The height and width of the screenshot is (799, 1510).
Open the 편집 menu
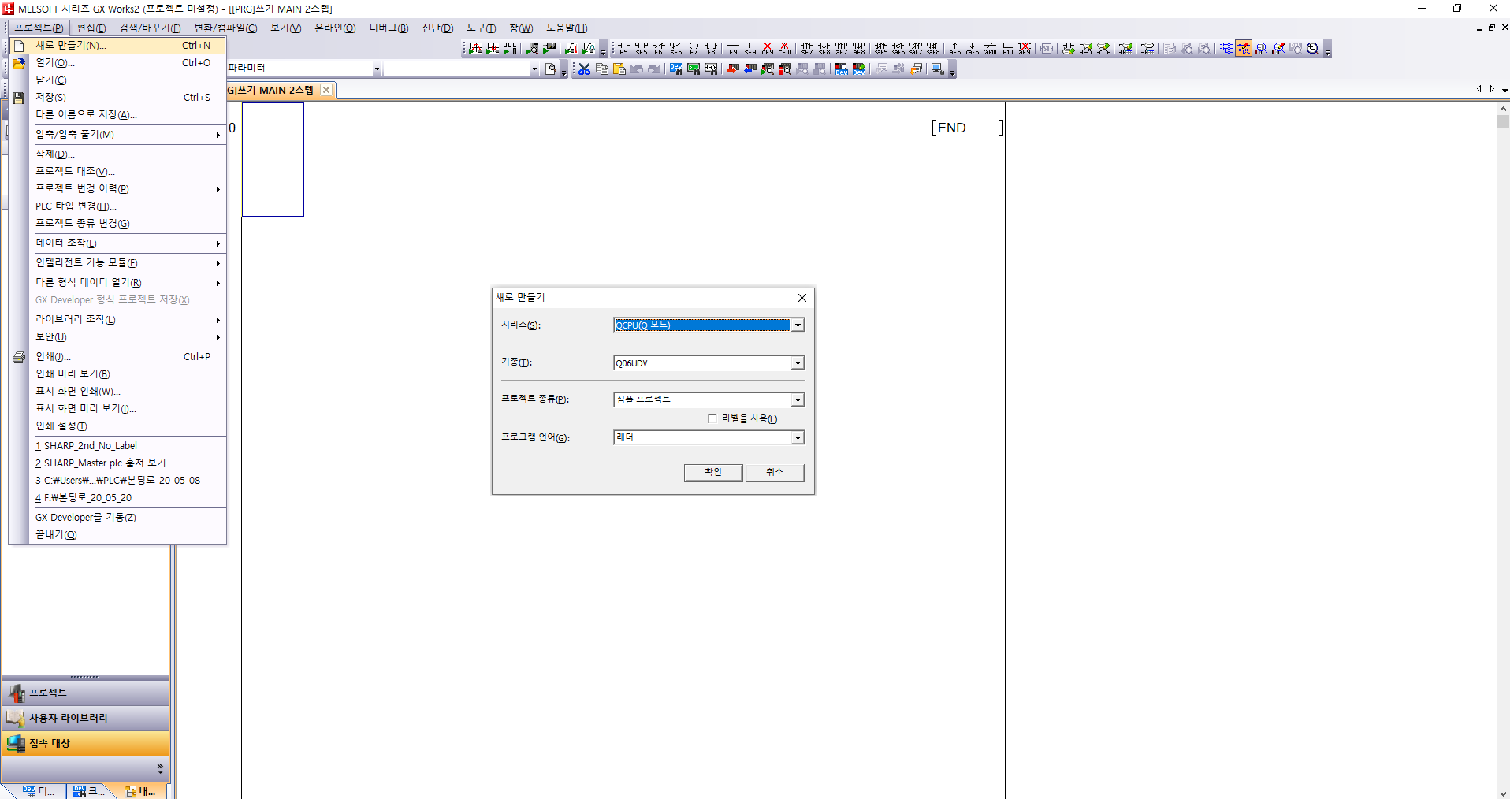coord(91,28)
